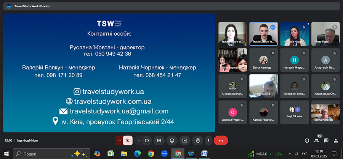Unmute the microphone in the call
343x159 pixels.
[128, 140]
